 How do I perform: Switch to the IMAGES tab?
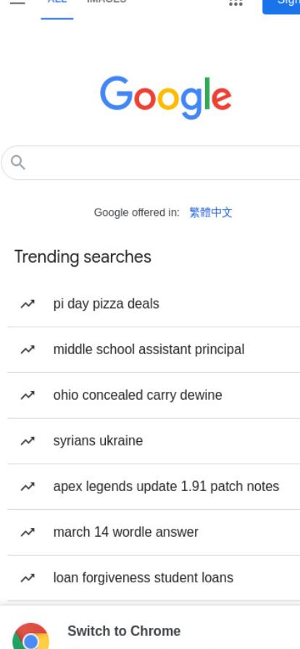coord(107,2)
